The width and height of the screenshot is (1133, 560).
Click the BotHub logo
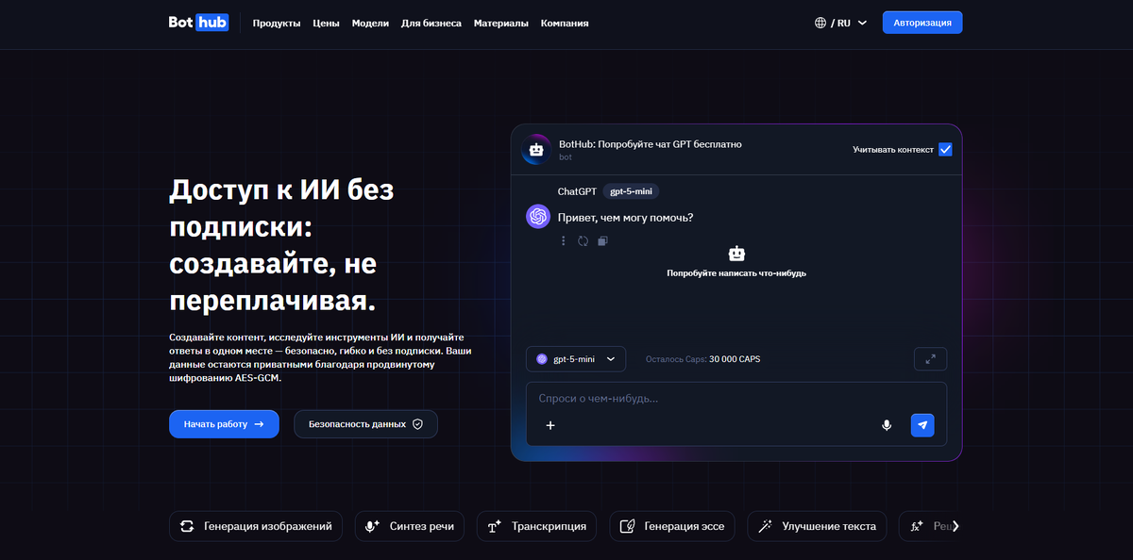point(198,23)
